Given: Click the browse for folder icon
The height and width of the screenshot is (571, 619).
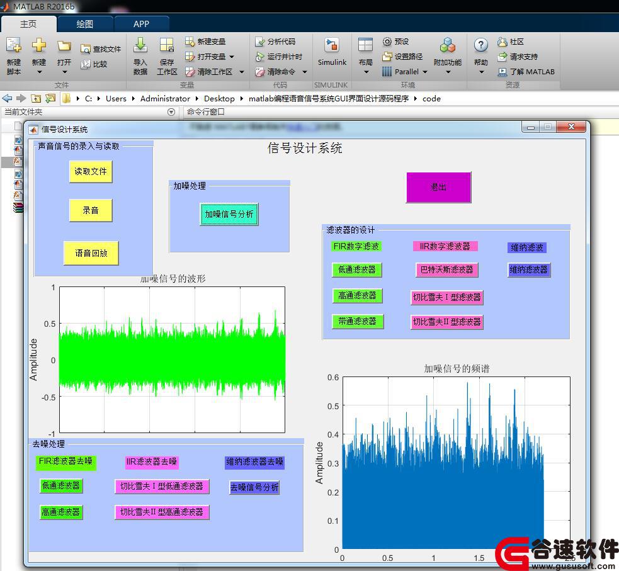Looking at the screenshot, I should (x=50, y=98).
